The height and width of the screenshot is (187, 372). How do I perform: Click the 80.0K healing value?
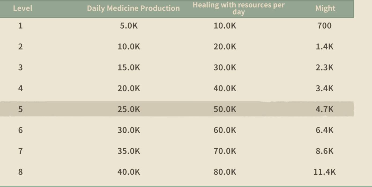(x=225, y=172)
